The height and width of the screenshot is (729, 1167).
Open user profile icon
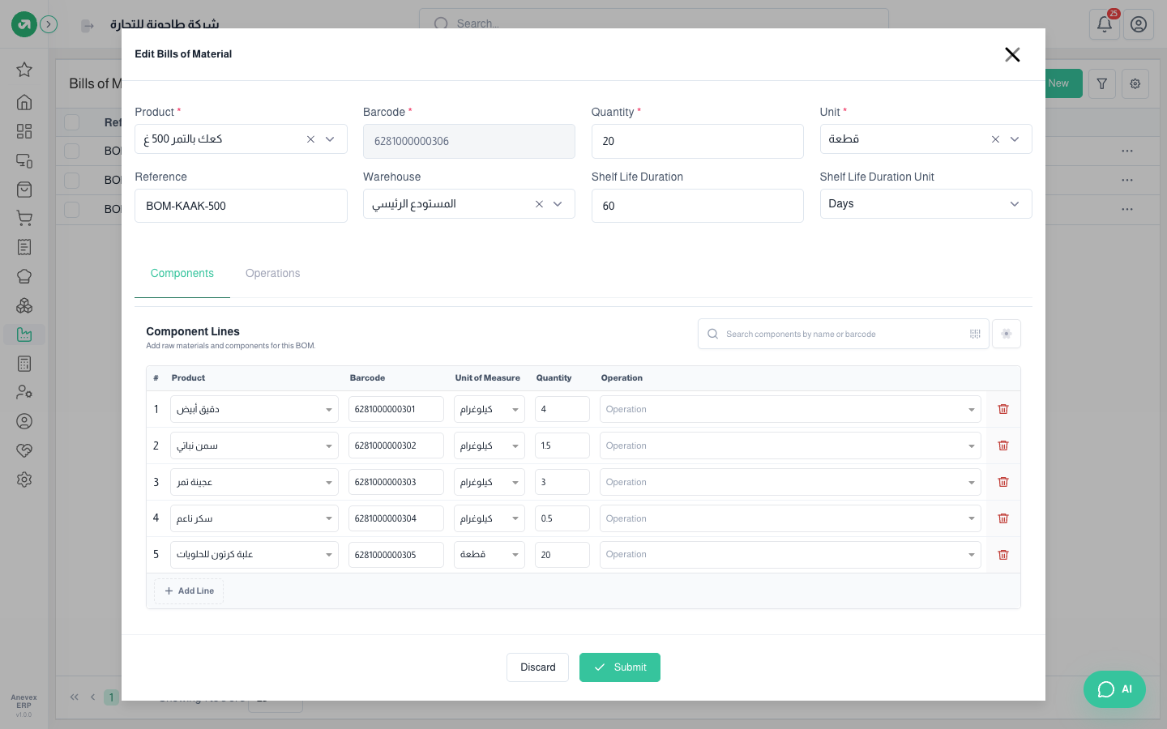(x=1139, y=24)
